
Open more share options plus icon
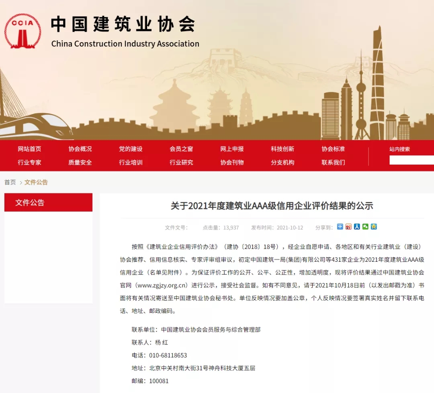pyautogui.click(x=340, y=227)
